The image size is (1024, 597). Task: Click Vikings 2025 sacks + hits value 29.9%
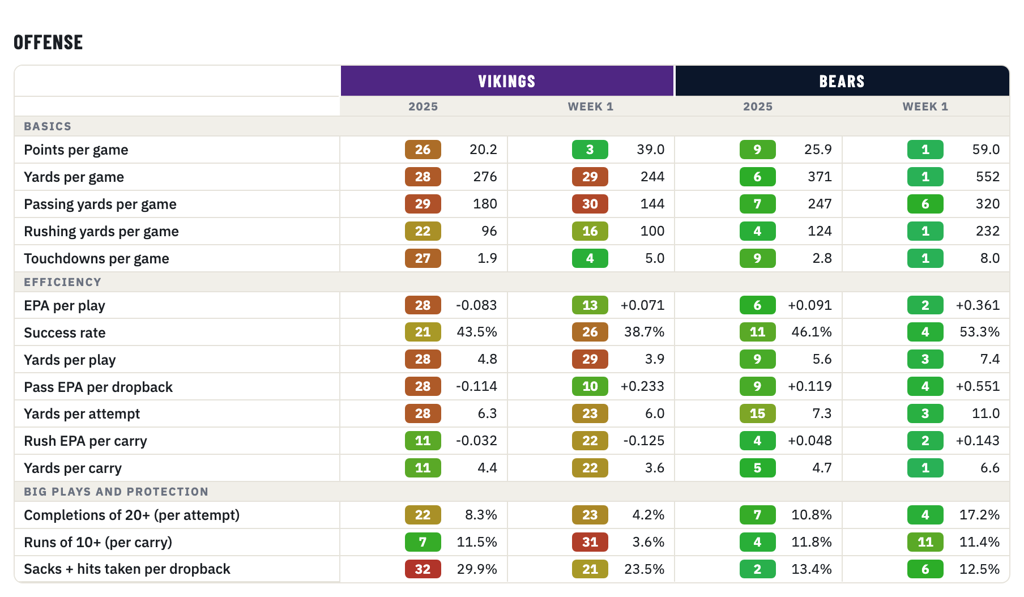tap(477, 569)
